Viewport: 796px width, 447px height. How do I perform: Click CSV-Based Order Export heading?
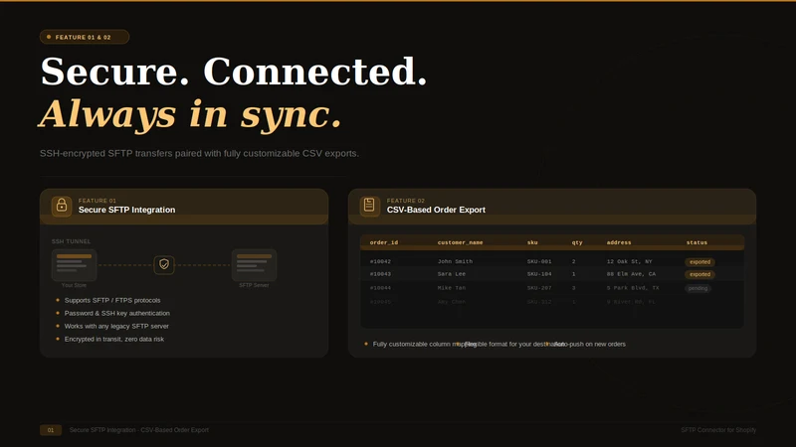[436, 210]
